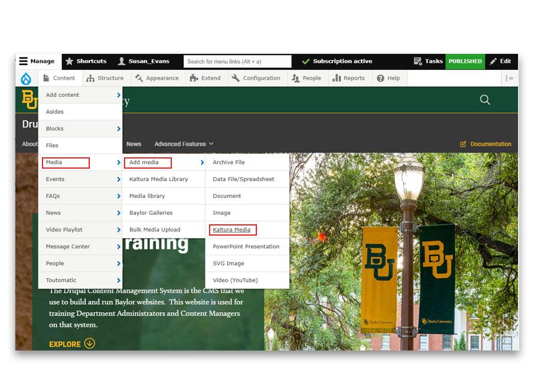Image resolution: width=539 pixels, height=378 pixels.
Task: Click the Help question mark icon
Action: click(x=380, y=78)
